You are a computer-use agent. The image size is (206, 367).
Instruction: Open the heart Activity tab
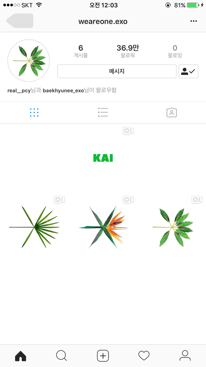point(144,356)
